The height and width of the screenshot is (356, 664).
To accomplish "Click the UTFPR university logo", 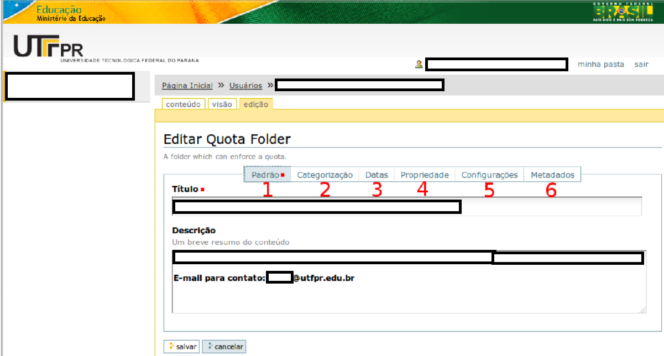I will (49, 48).
